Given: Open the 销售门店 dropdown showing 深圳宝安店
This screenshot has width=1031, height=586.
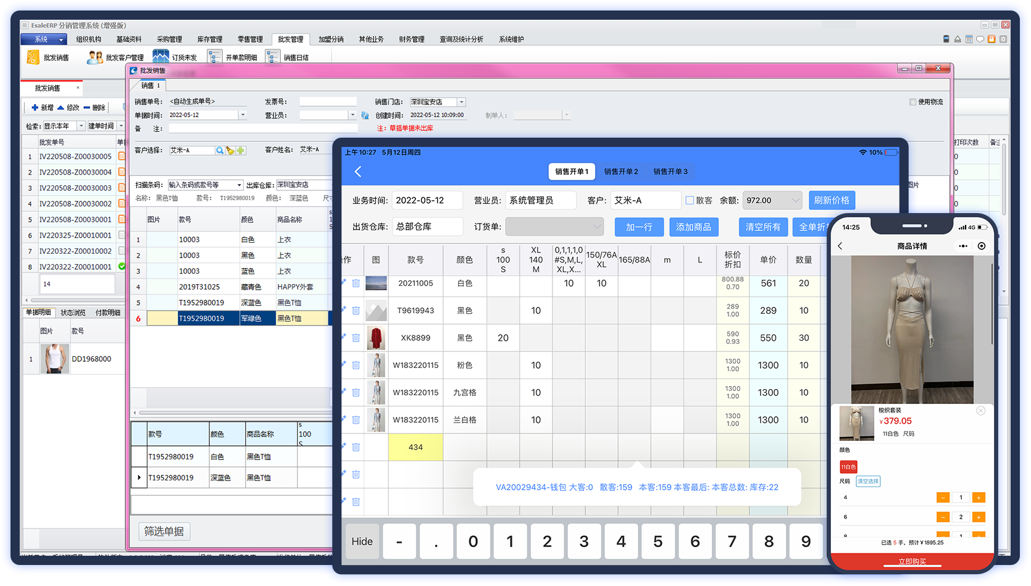Looking at the screenshot, I should pos(461,102).
